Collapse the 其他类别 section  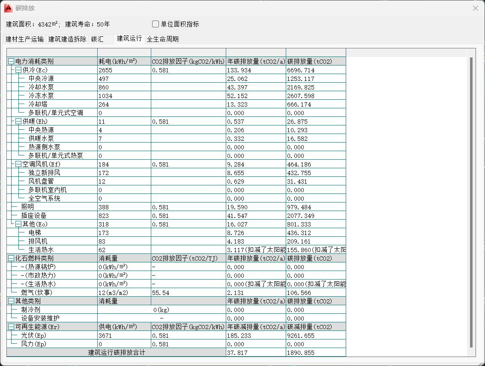[x=11, y=301]
